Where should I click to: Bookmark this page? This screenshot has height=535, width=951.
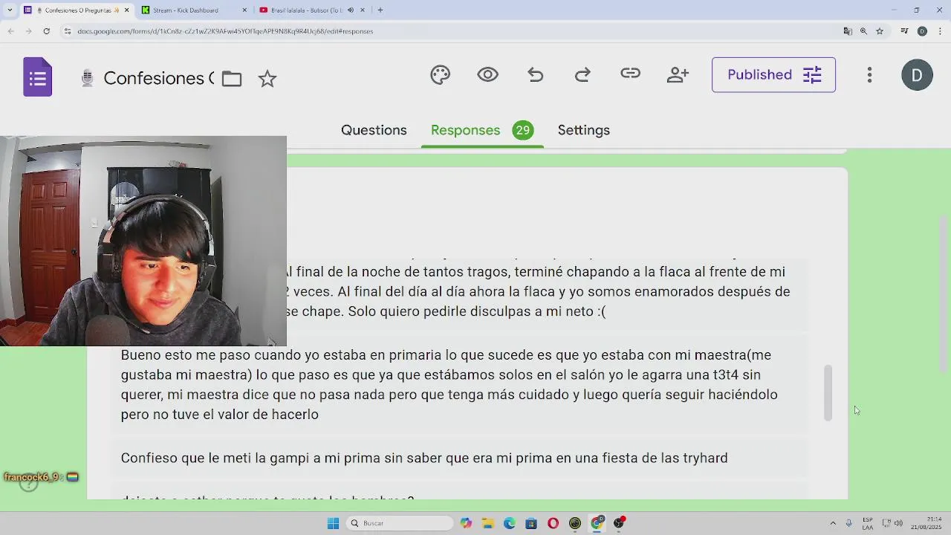[x=880, y=31]
